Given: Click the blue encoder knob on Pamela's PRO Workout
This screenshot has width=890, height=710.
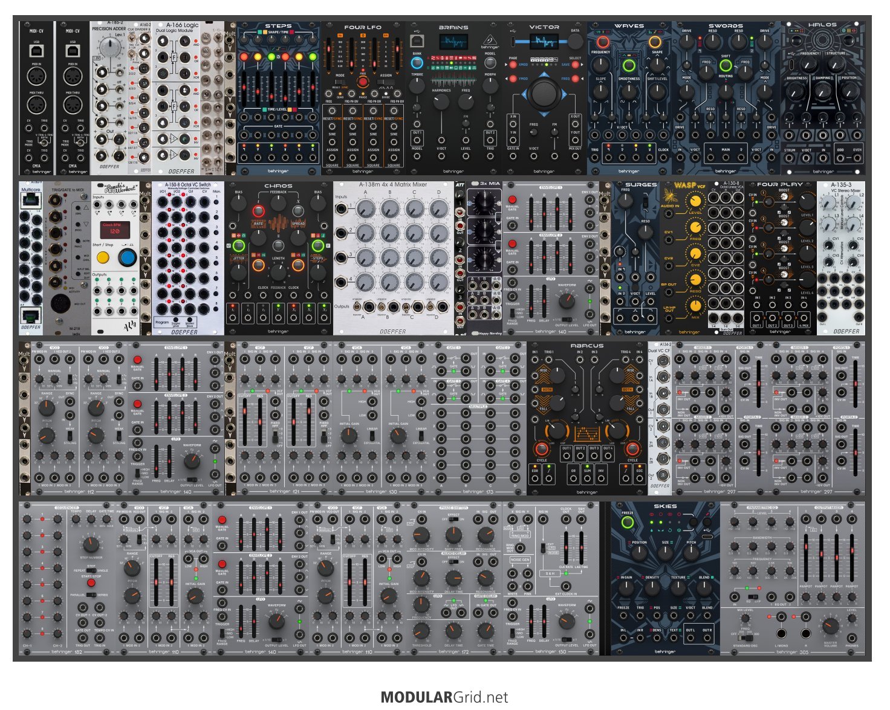Looking at the screenshot, I should (127, 258).
